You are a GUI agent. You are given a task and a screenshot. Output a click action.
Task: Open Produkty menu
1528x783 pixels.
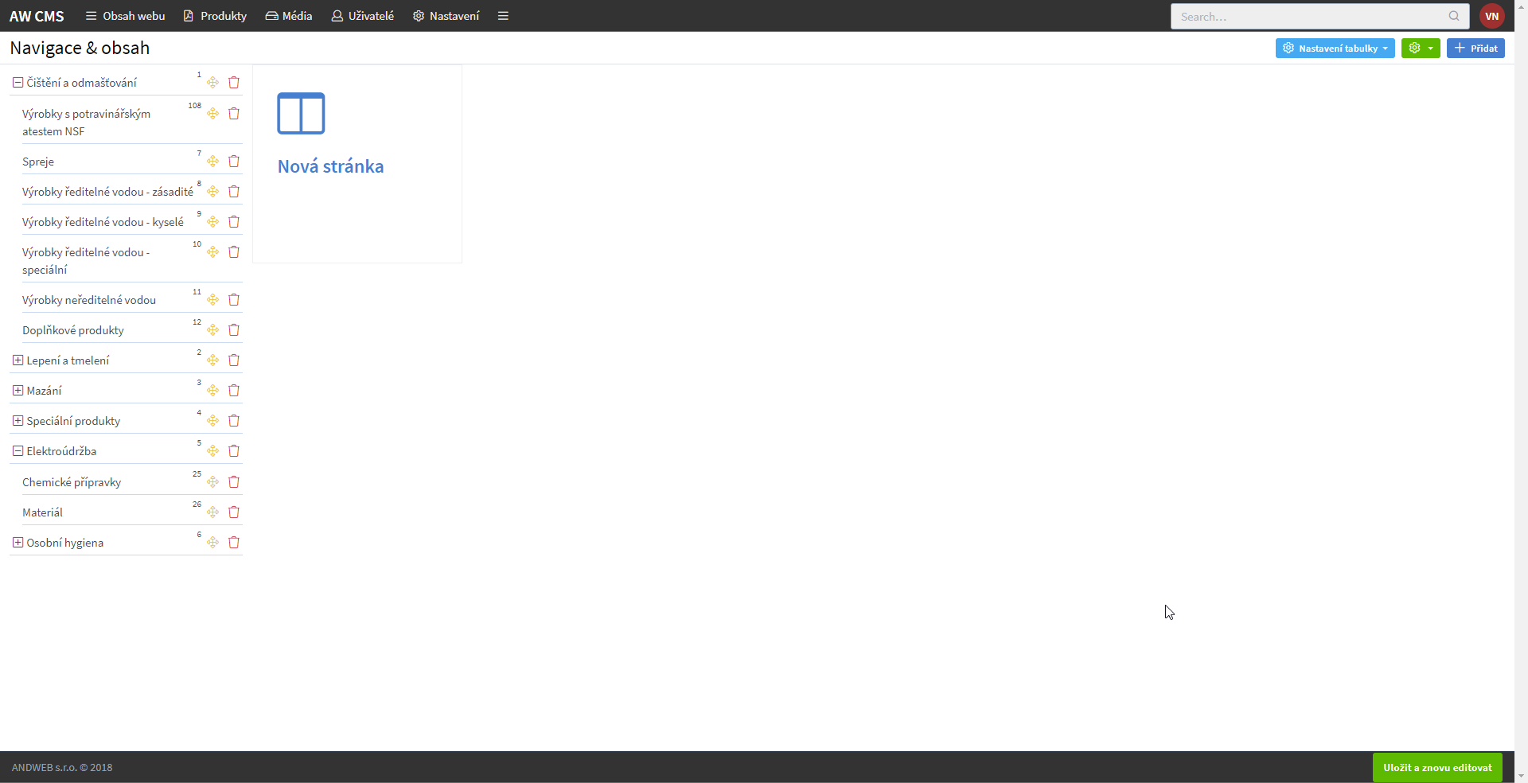pos(215,16)
